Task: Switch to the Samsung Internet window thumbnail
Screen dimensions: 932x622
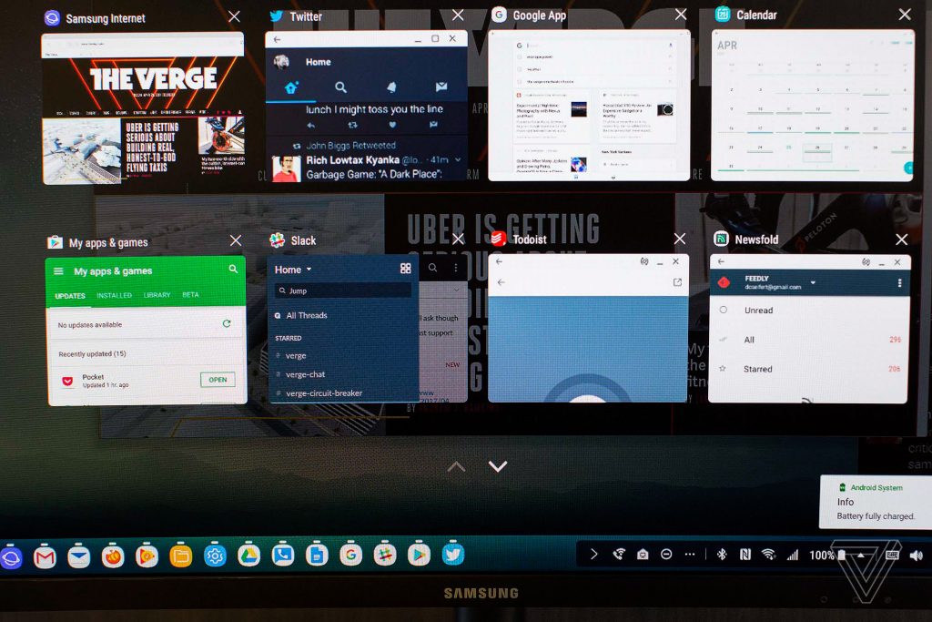Action: click(x=143, y=107)
